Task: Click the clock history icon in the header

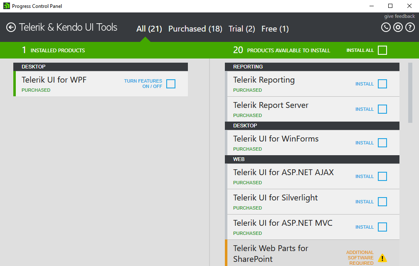Action: [x=386, y=27]
